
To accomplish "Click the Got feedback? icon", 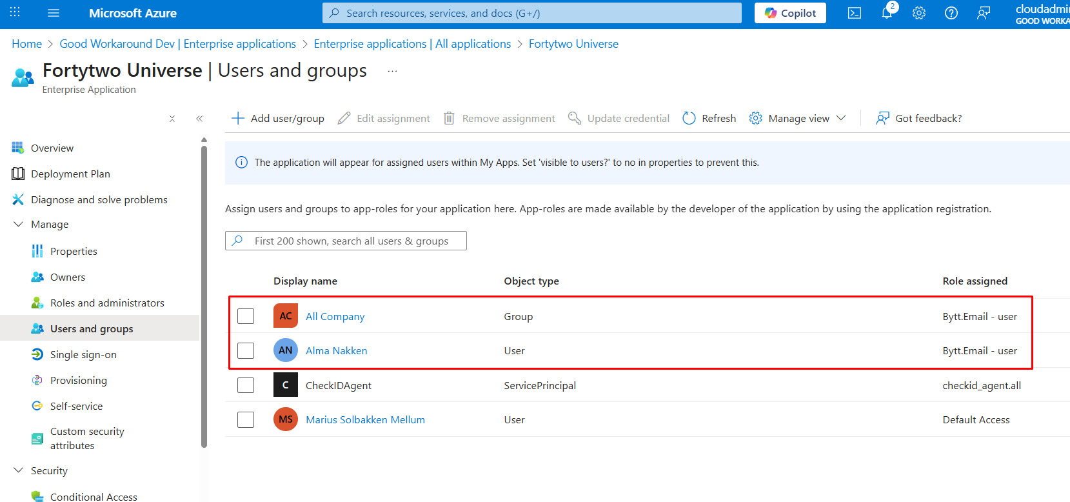I will 882,118.
